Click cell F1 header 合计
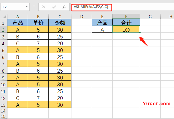The height and width of the screenshot is (119, 174). click(x=126, y=23)
